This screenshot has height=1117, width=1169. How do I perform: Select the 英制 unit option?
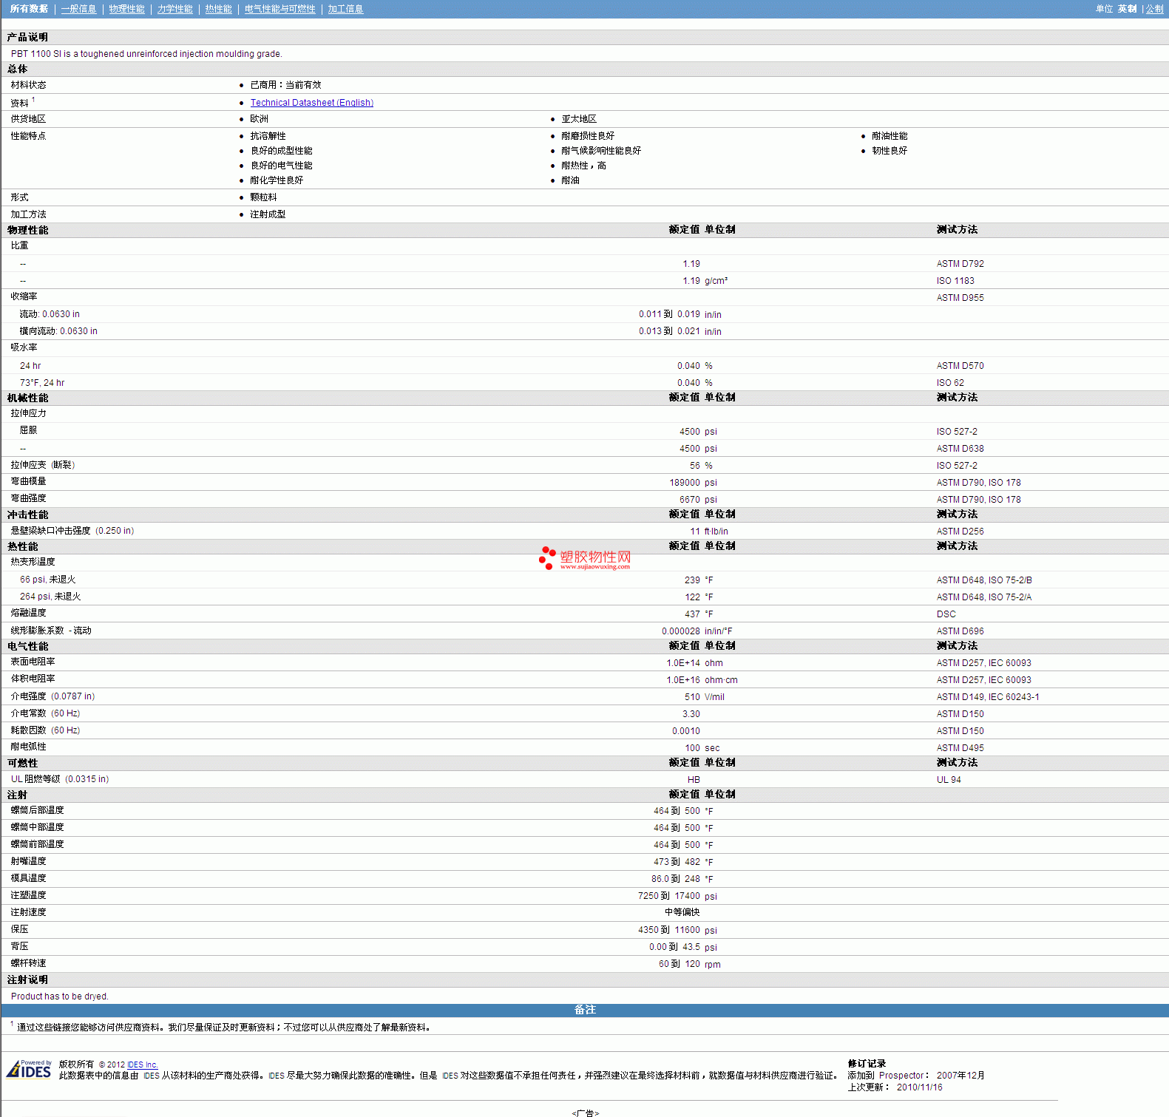1127,9
